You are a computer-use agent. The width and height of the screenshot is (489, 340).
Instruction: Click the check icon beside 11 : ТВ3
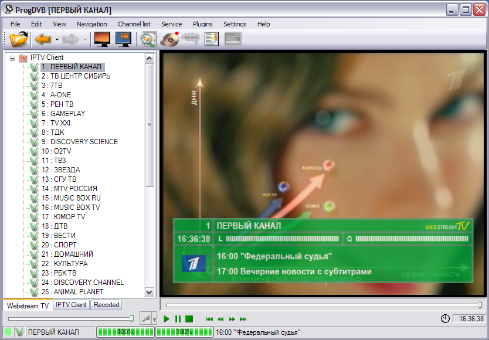click(35, 161)
